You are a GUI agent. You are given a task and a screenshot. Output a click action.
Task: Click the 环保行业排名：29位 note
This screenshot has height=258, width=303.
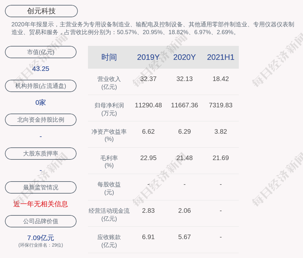[x=41, y=245]
